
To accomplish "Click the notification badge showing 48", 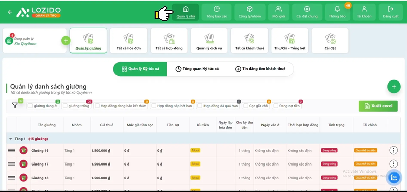I will click(x=348, y=5).
